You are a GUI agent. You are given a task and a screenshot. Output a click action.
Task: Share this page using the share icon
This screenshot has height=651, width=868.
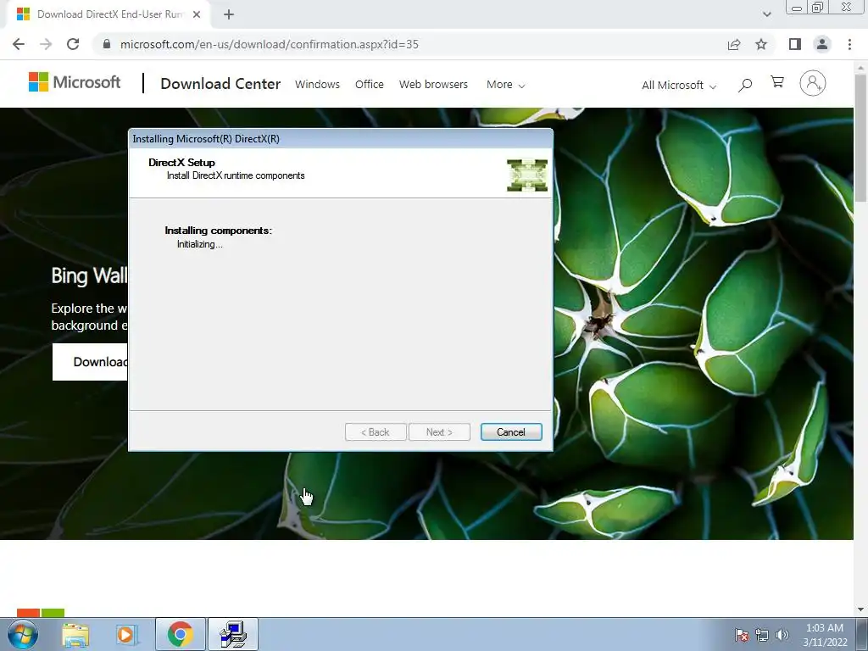(x=734, y=44)
